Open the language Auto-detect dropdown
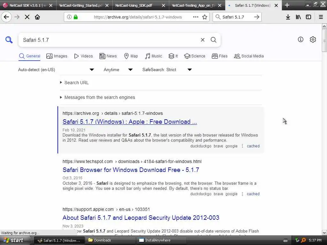 pos(56,70)
